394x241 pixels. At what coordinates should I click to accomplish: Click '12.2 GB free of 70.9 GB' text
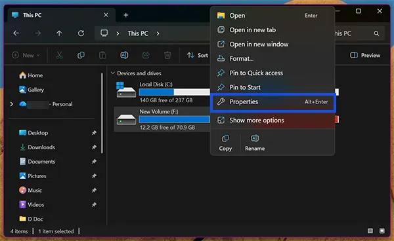pyautogui.click(x=167, y=128)
